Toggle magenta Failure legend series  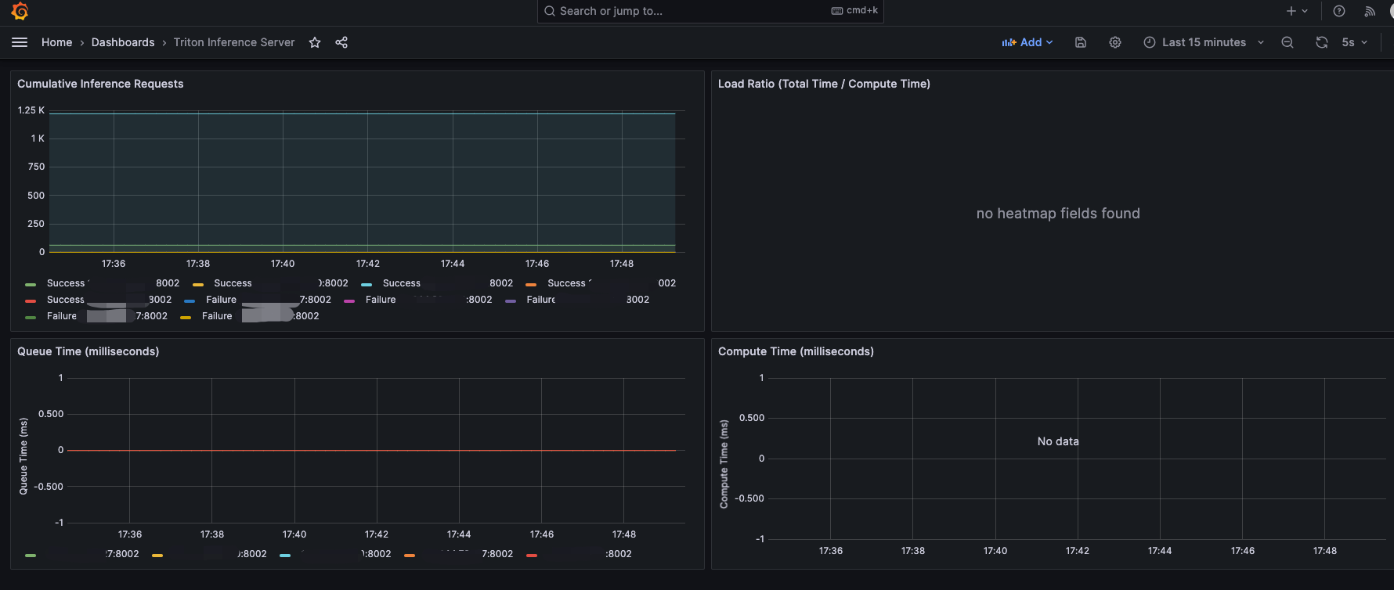[418, 300]
